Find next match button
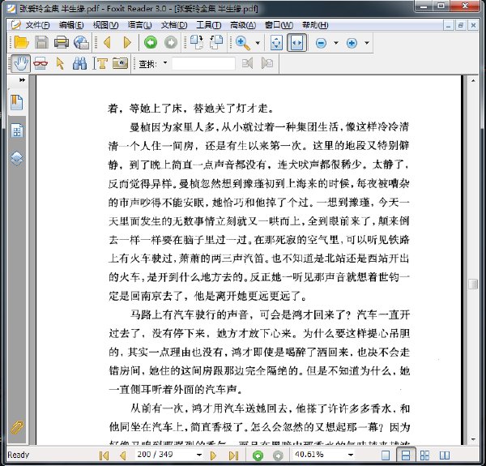 pyautogui.click(x=266, y=63)
